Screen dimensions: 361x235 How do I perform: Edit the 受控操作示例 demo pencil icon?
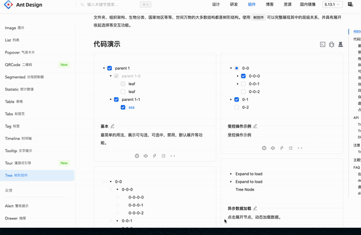pos(255,126)
